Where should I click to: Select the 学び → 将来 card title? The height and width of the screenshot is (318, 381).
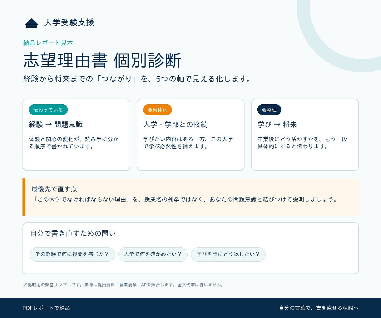click(277, 125)
